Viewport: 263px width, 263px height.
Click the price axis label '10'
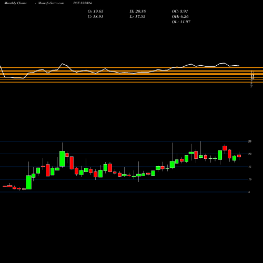[x=250, y=179]
